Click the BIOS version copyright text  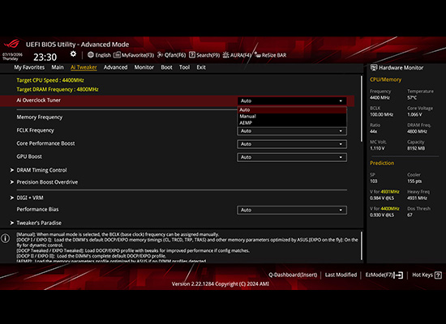[x=220, y=283]
